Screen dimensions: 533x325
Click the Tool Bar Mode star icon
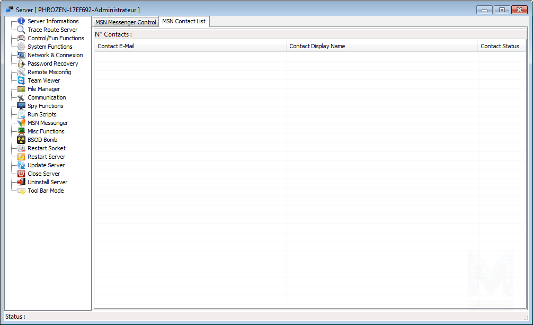pyautogui.click(x=21, y=191)
